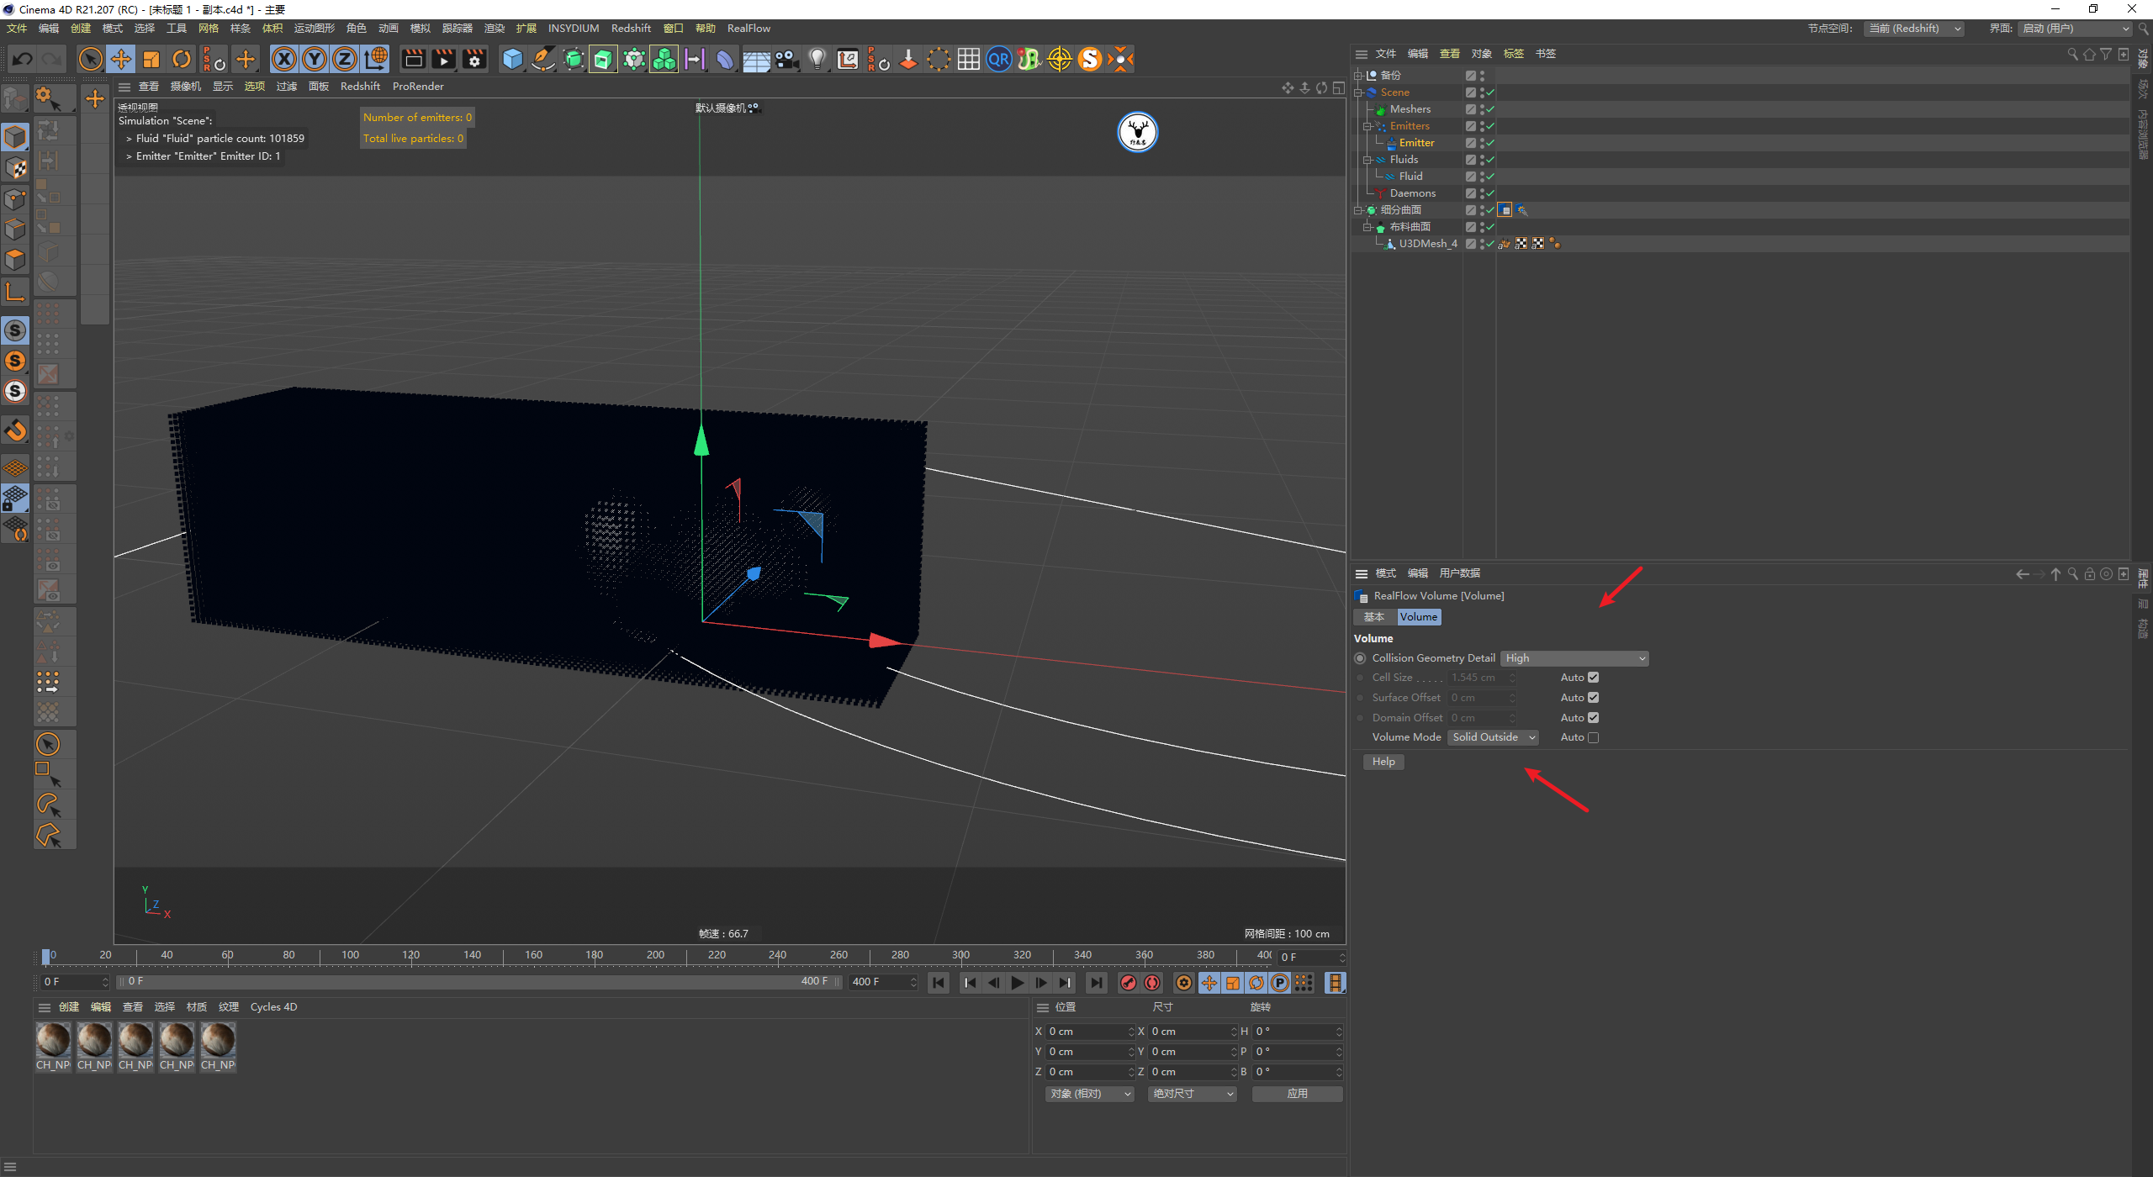Open the Spline Pen tool
Screen dimensions: 2153x1177
click(x=543, y=59)
